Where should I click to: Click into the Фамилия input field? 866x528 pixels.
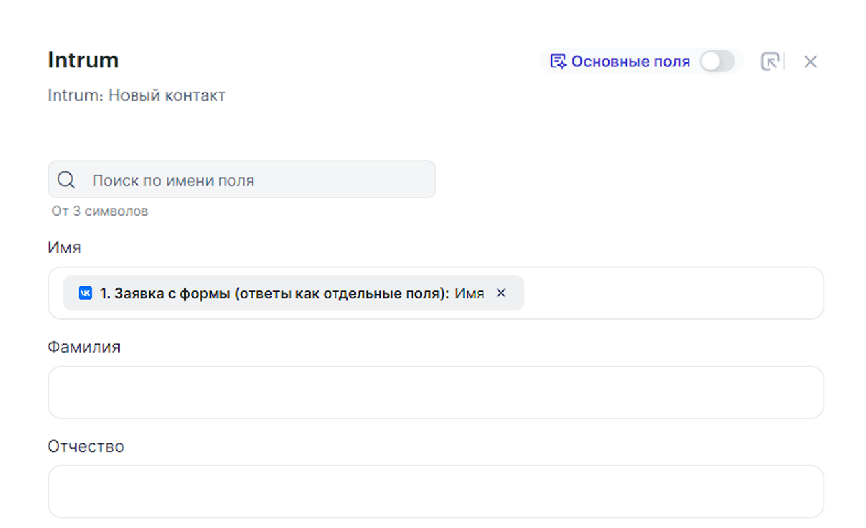[436, 392]
